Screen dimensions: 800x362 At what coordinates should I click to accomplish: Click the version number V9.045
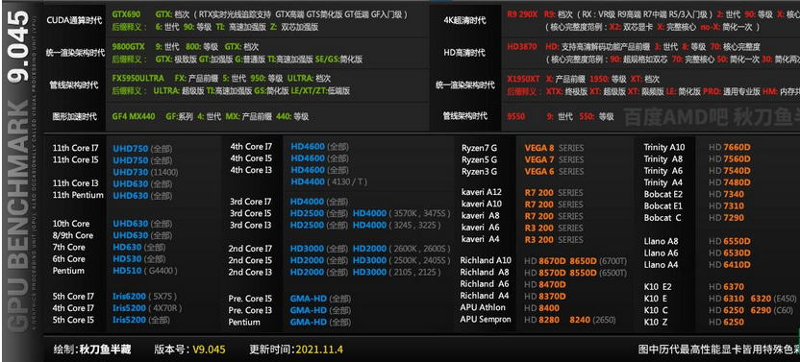click(209, 350)
